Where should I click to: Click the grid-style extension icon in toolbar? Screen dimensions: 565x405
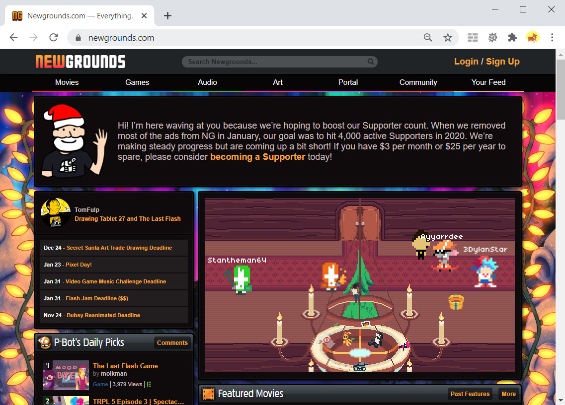point(473,37)
